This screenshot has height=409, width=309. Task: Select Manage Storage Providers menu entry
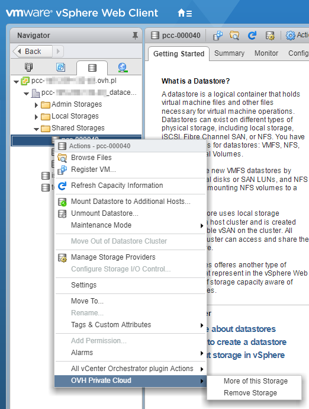pos(130,257)
